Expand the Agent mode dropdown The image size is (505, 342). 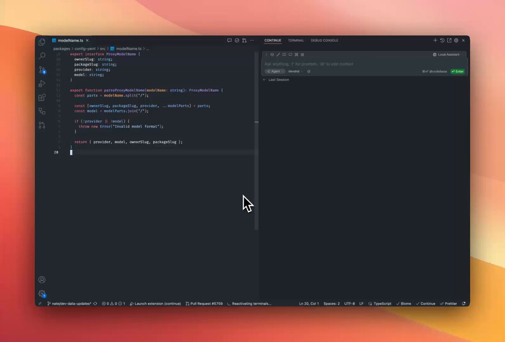[275, 71]
